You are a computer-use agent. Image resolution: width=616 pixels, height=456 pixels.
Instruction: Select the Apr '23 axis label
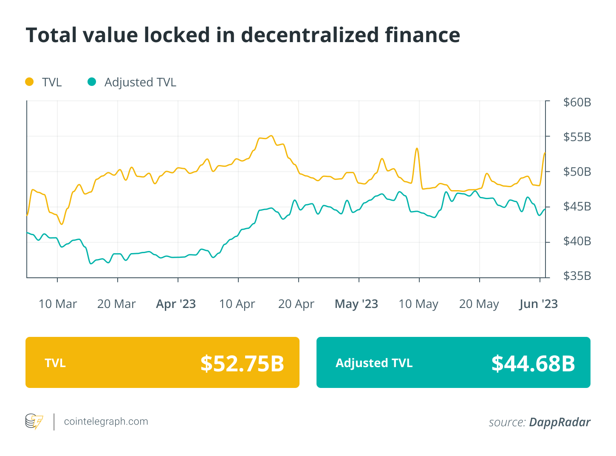tap(176, 304)
